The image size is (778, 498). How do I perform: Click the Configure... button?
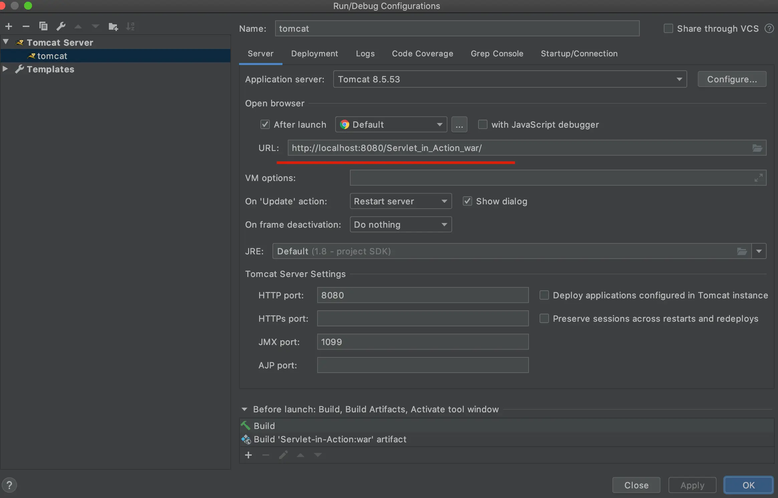[732, 79]
